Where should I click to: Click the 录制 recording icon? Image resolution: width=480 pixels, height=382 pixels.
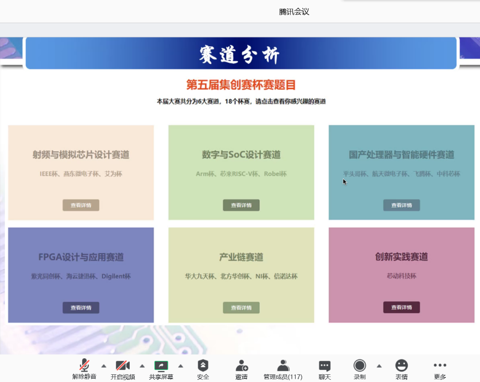[359, 367]
